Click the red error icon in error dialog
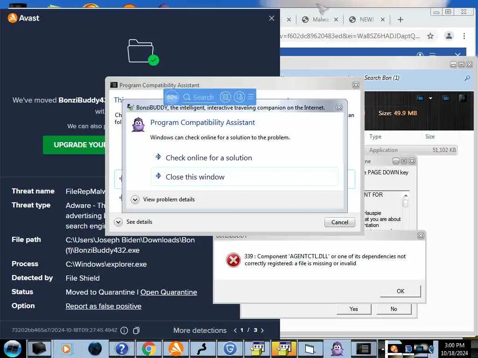 coord(233,260)
